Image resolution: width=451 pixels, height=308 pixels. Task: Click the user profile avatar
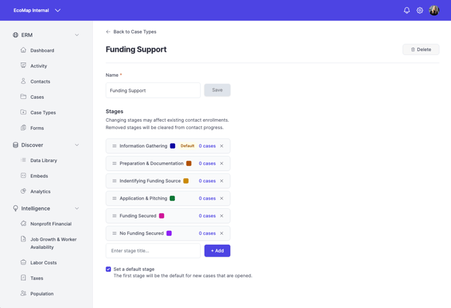pos(433,10)
